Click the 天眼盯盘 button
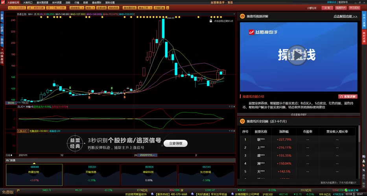The height and width of the screenshot is (196, 367). 159,8
